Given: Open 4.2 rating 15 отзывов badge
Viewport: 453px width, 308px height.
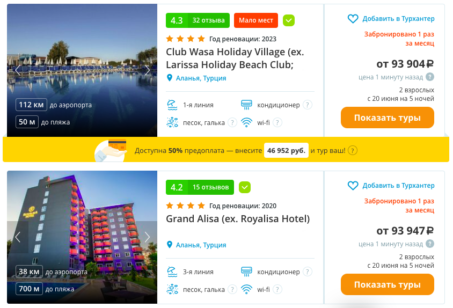Looking at the screenshot, I should (x=200, y=187).
